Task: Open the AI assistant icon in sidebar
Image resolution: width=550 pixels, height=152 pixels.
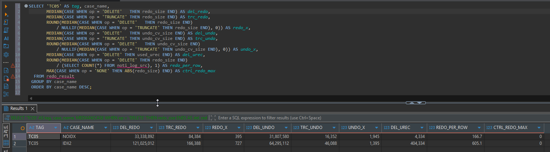Action: point(6,38)
